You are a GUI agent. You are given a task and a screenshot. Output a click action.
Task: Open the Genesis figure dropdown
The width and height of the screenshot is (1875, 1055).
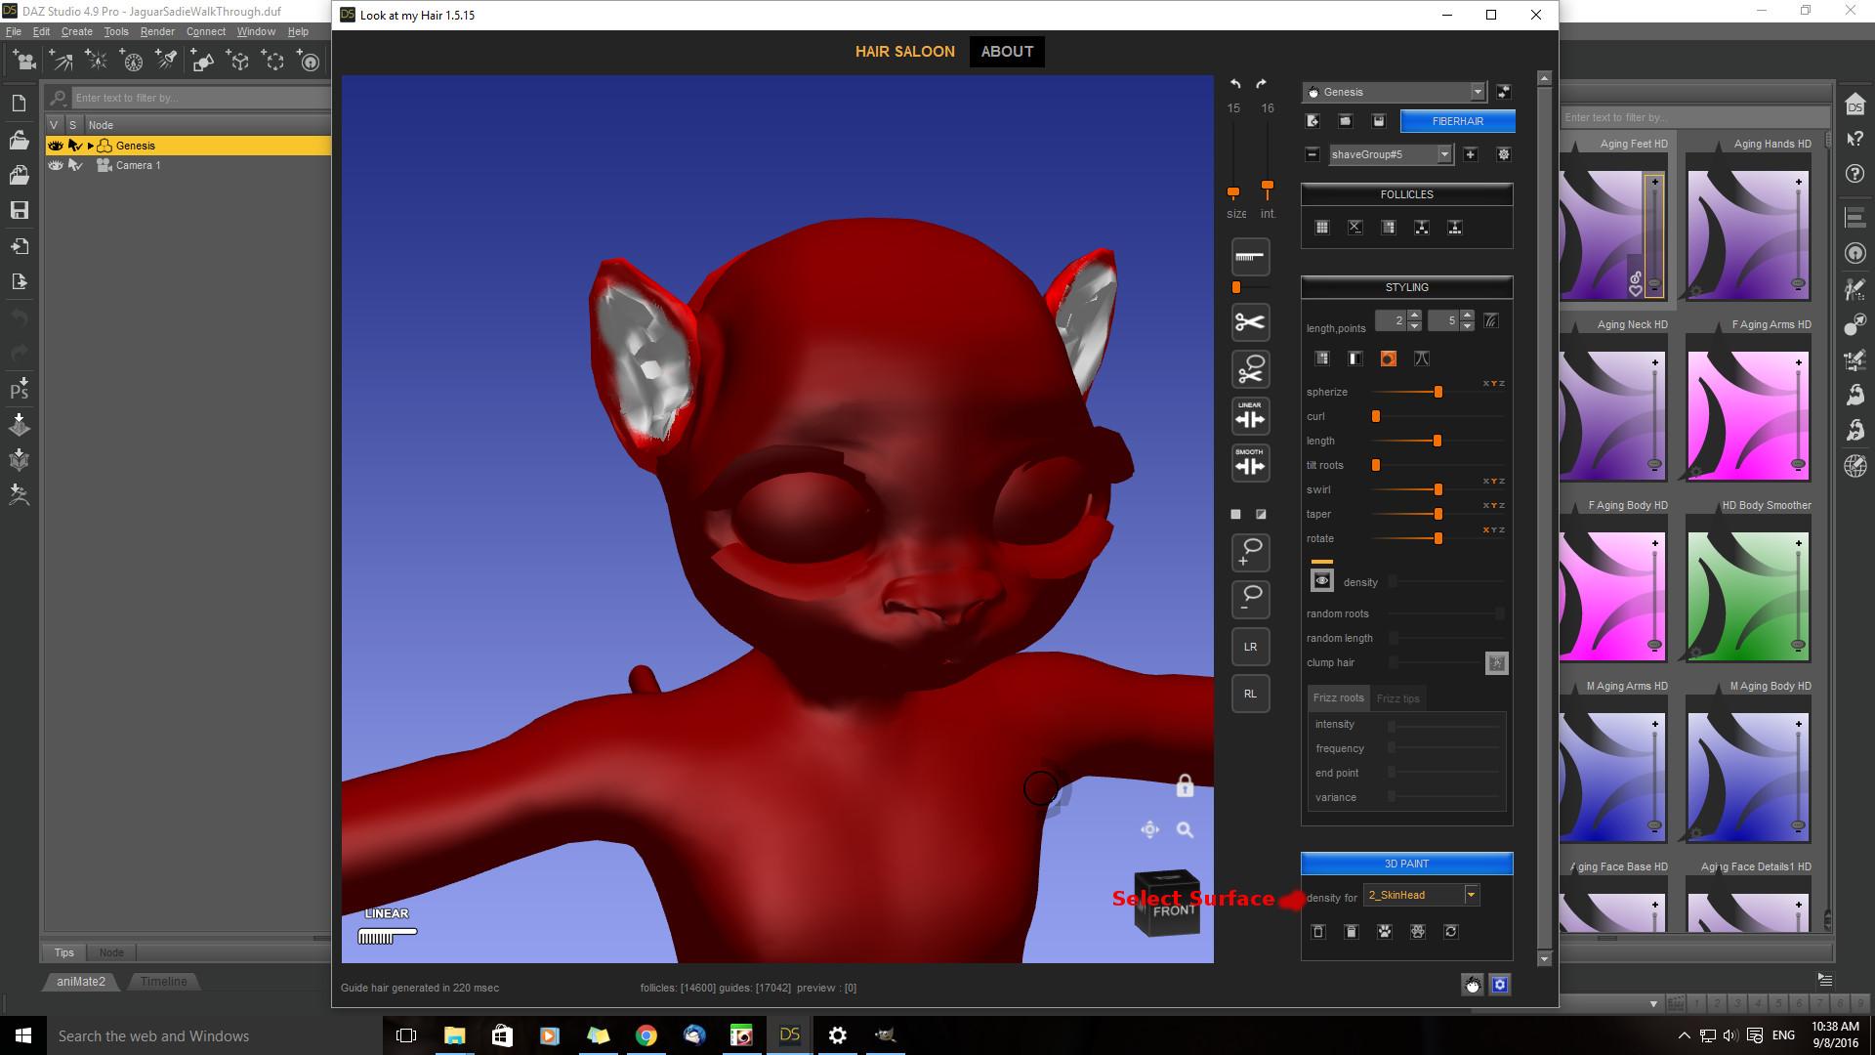click(x=1477, y=92)
